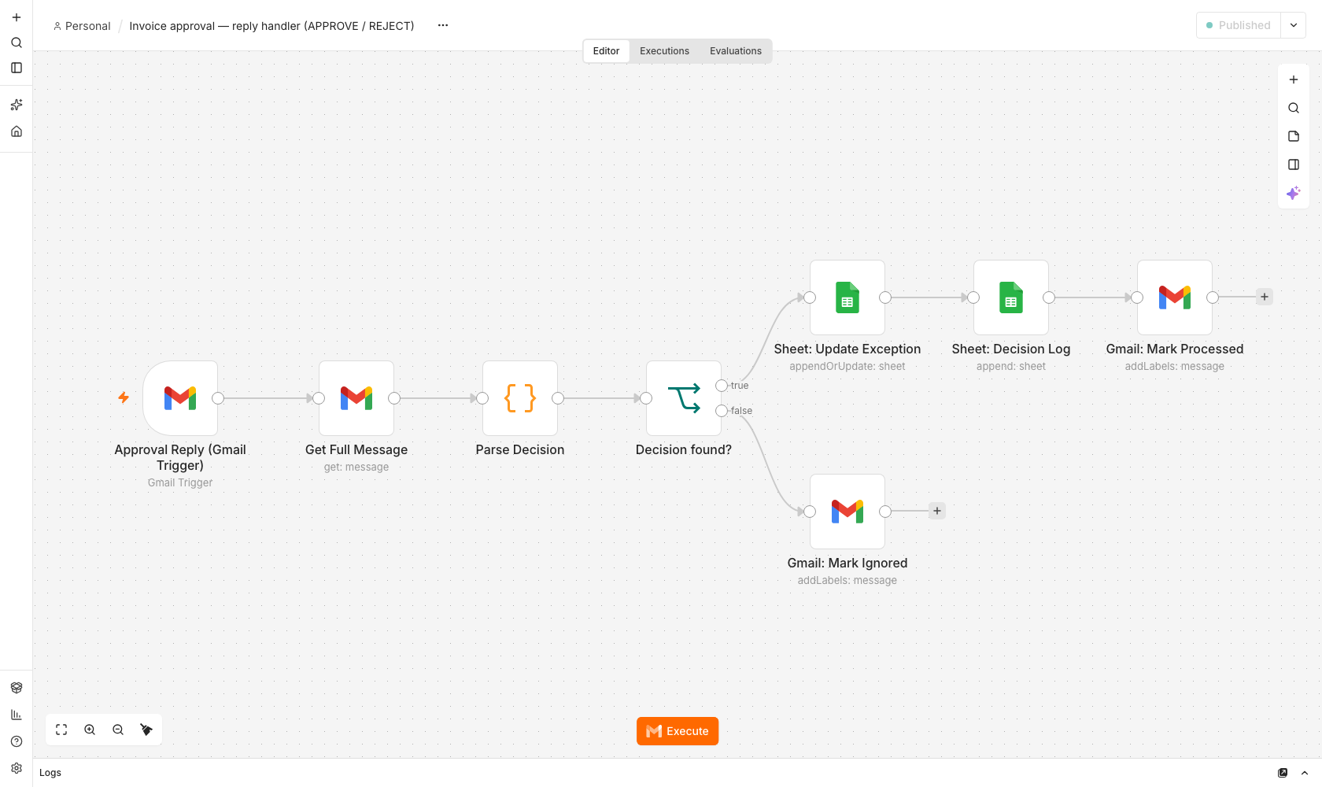This screenshot has width=1322, height=787.
Task: Open the help question mark icon
Action: coord(17,741)
